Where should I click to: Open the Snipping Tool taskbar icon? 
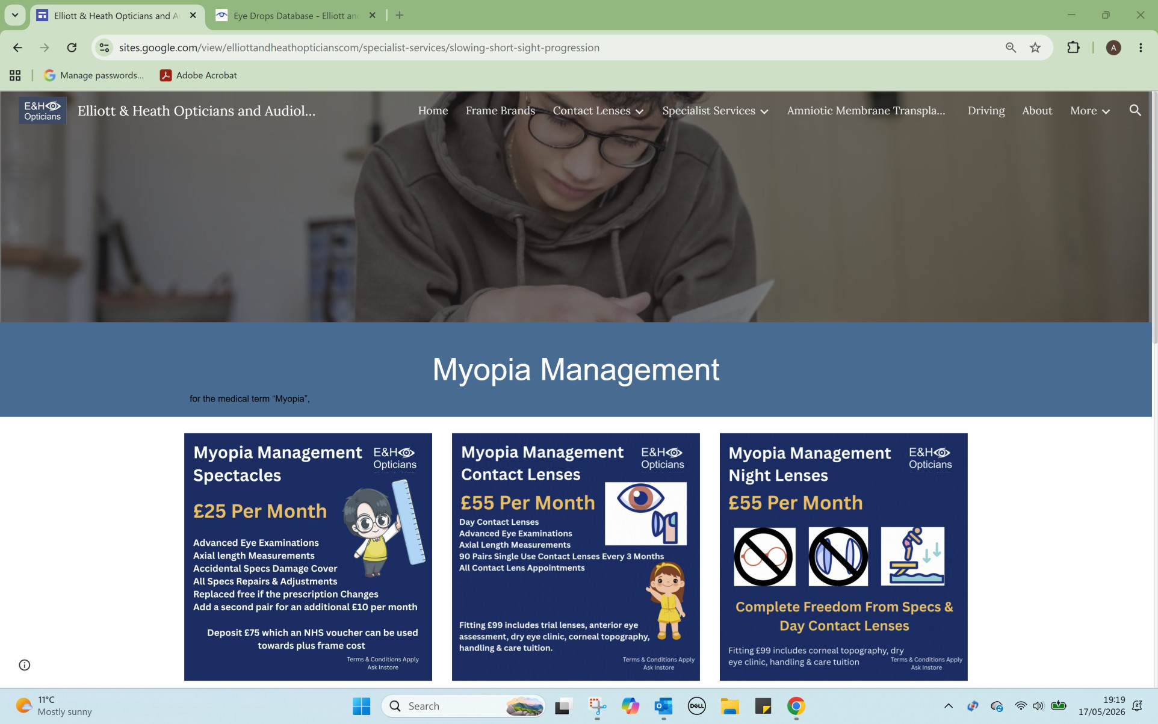(596, 706)
